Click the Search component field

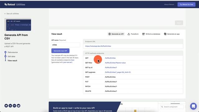(x=172, y=107)
